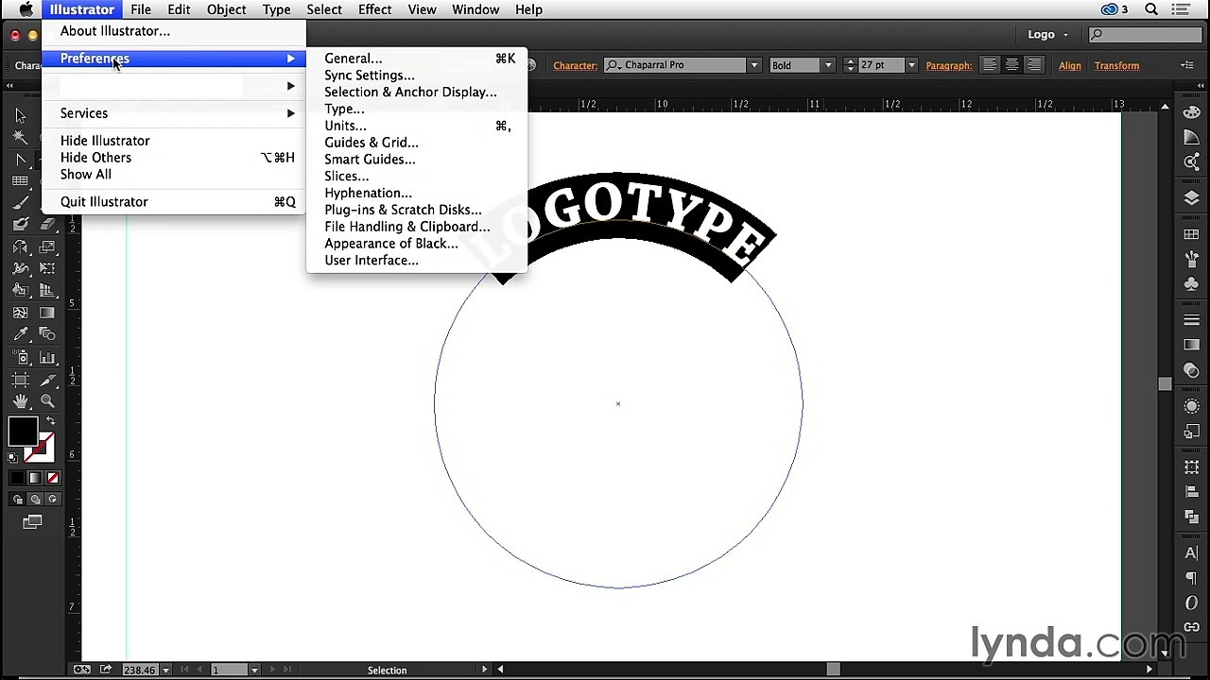Open the 27 pt font size dropdown
The height and width of the screenshot is (680, 1210).
coord(911,65)
